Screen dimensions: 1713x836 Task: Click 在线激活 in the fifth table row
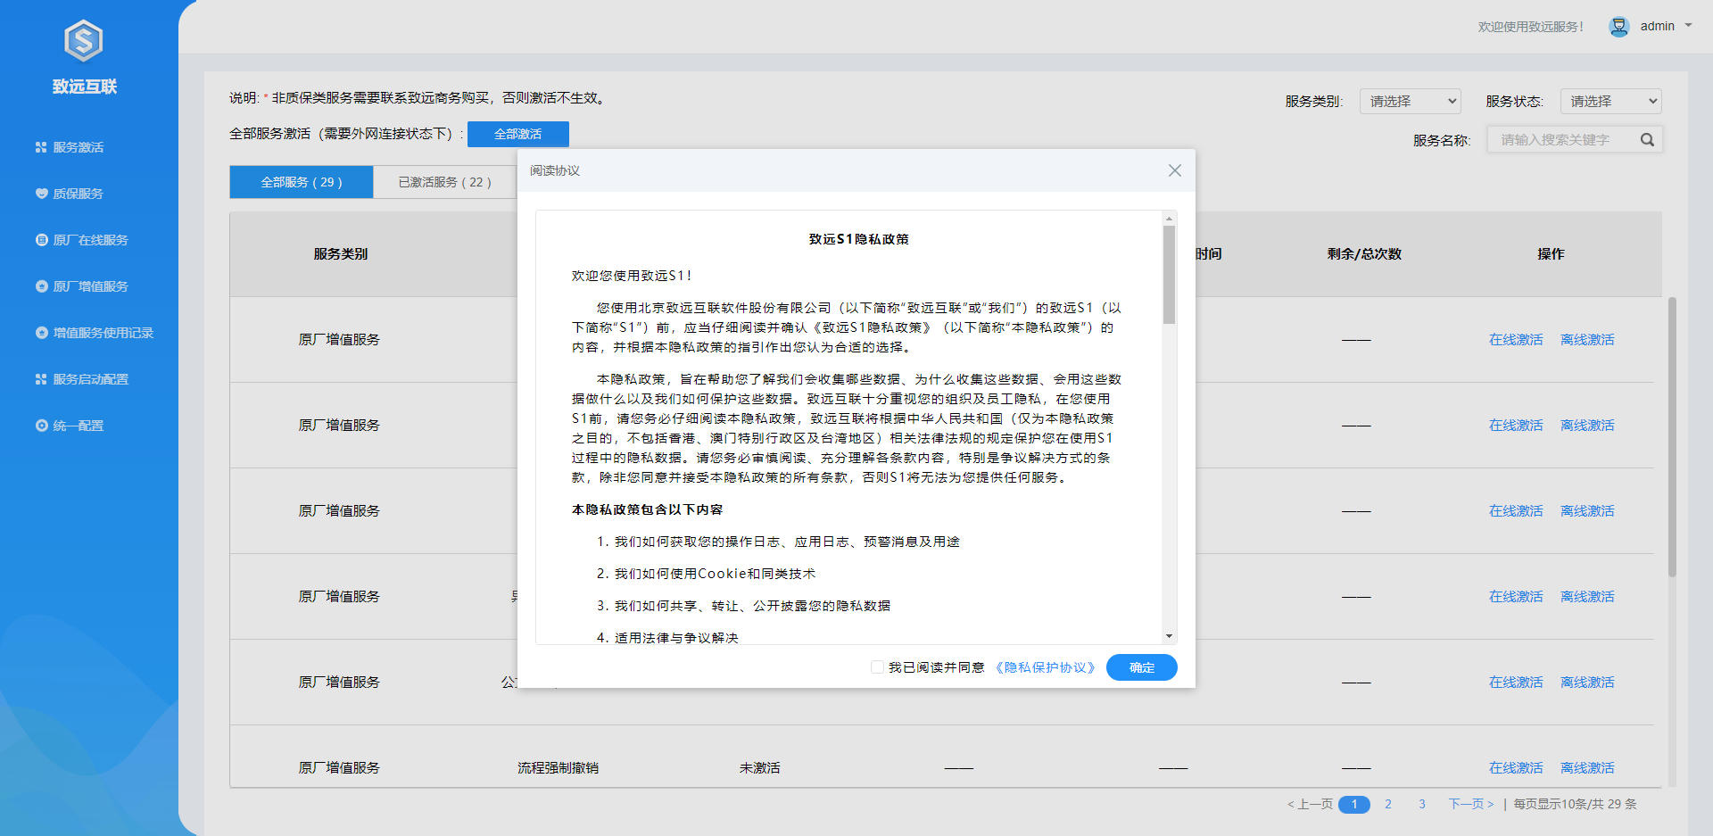coord(1516,683)
